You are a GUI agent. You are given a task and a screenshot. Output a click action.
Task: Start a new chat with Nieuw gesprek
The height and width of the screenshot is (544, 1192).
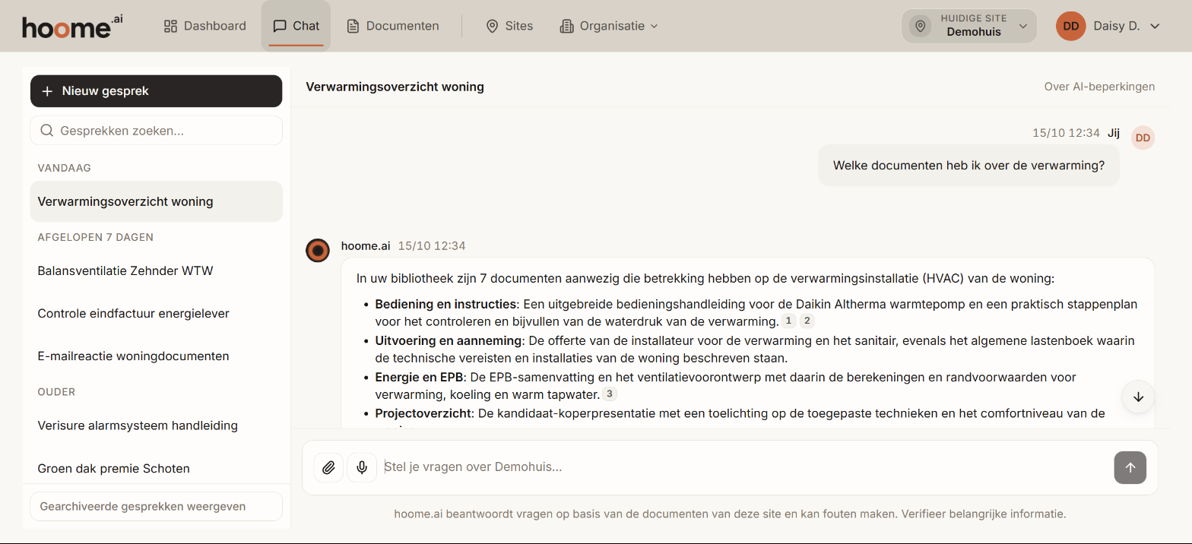coord(156,91)
